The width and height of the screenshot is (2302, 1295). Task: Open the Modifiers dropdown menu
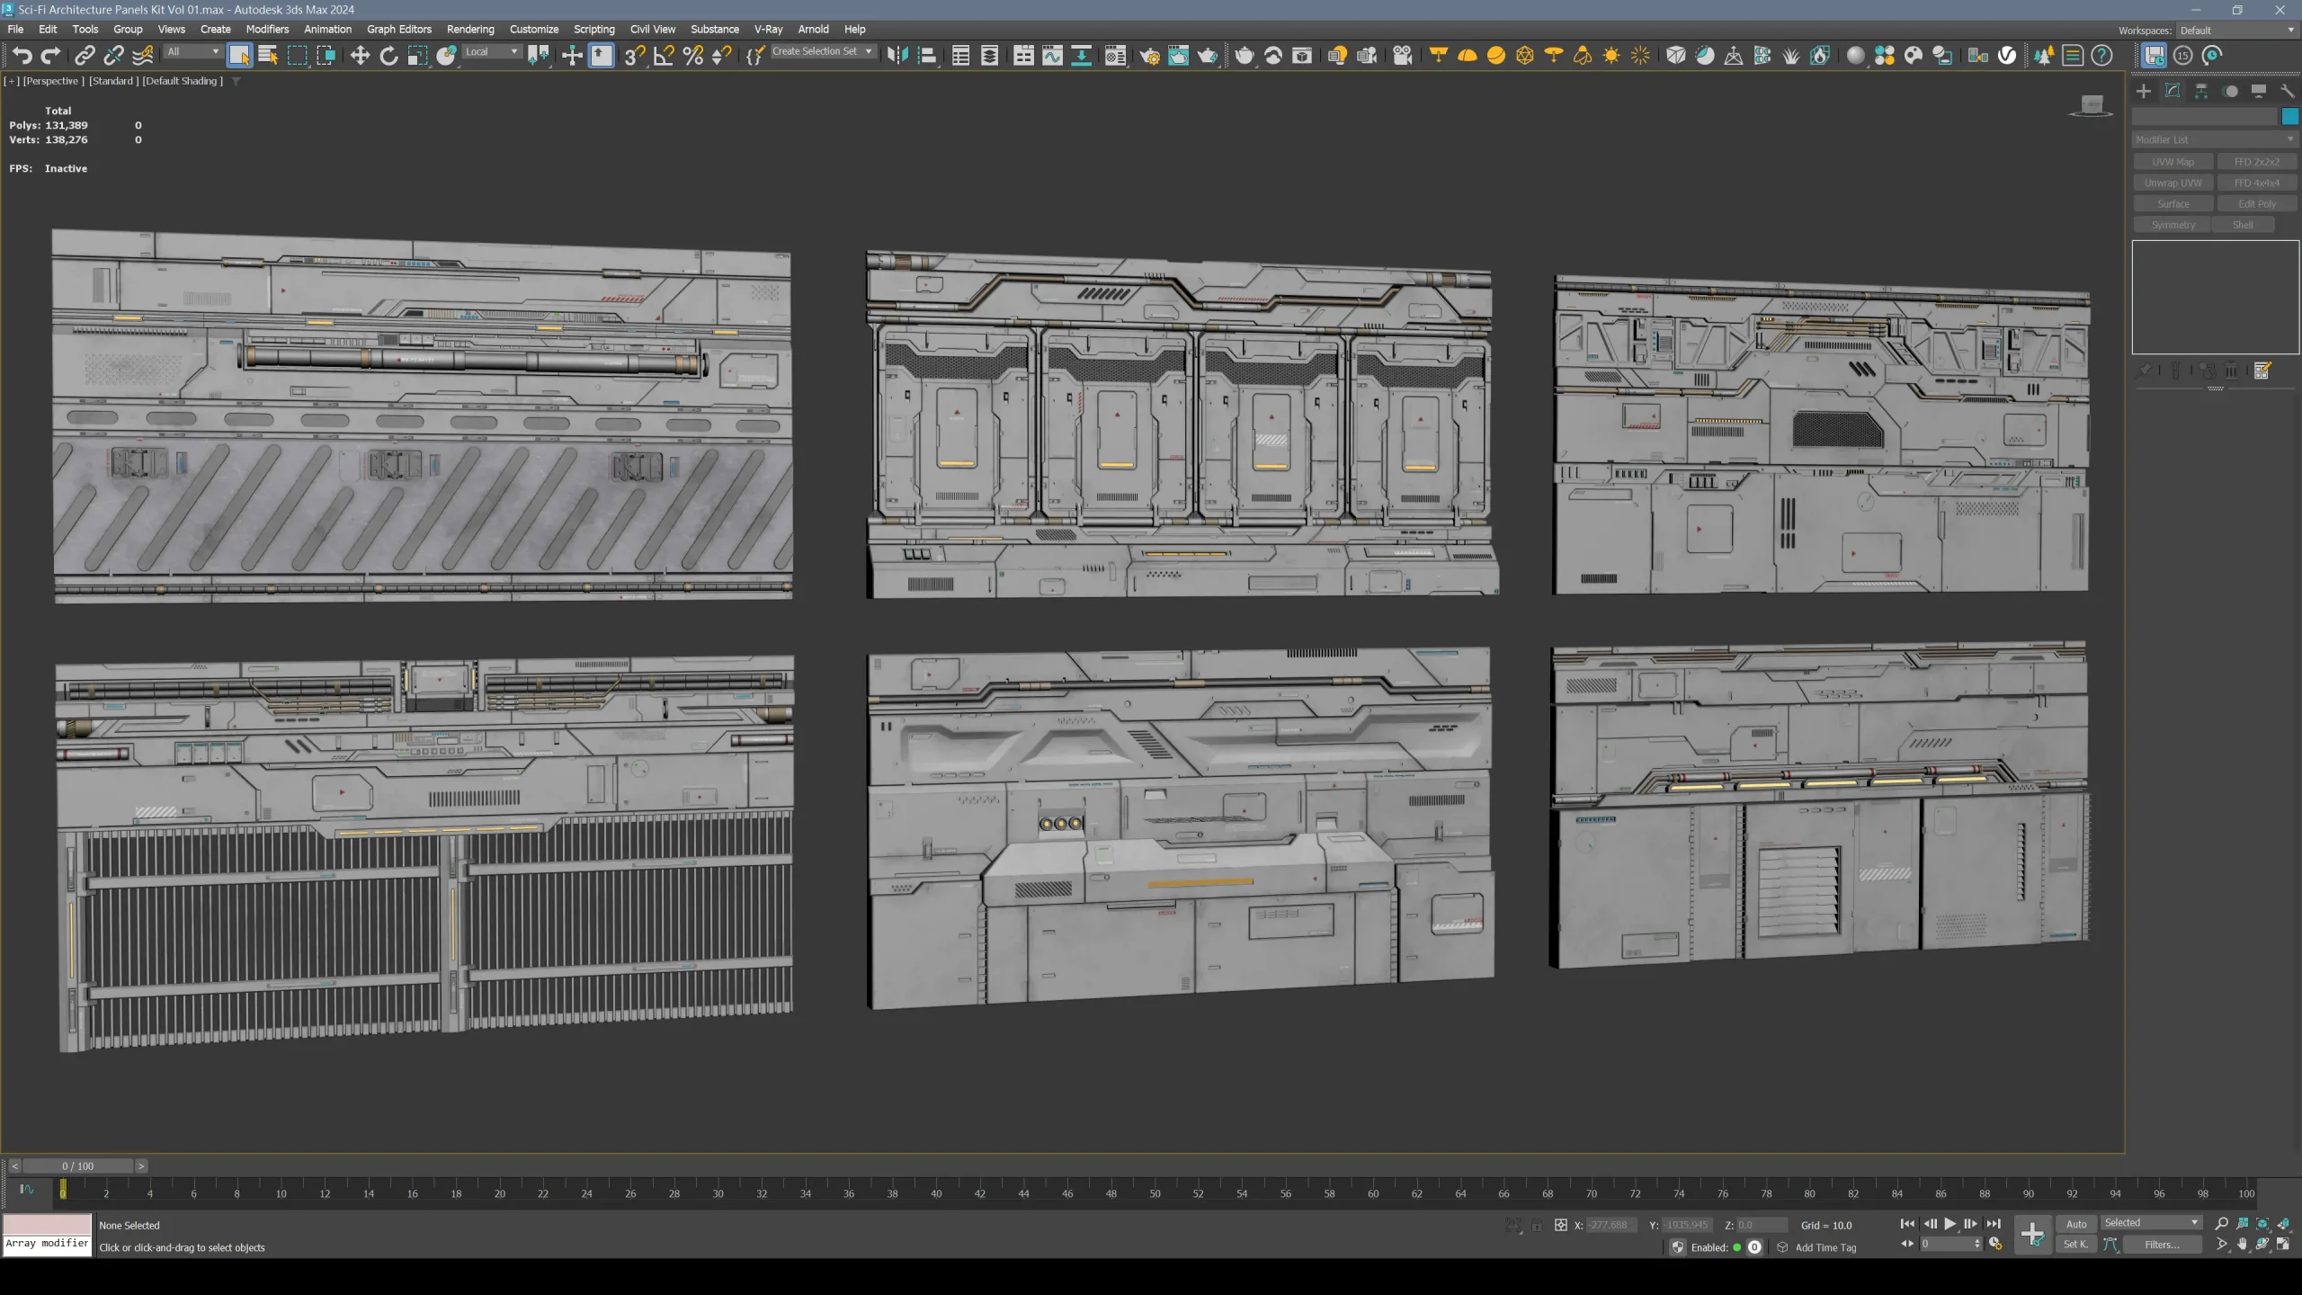(x=267, y=29)
